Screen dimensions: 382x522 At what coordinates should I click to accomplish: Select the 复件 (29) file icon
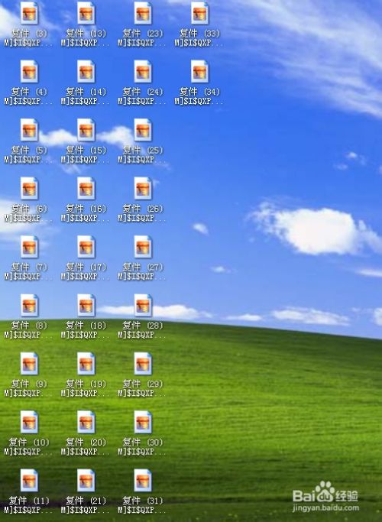pyautogui.click(x=143, y=364)
